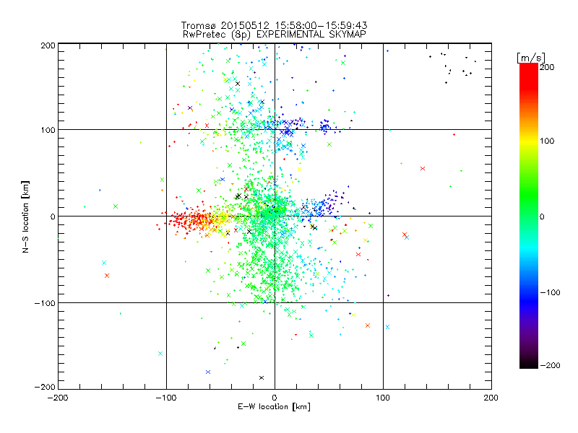
Task: Click the E-W axis tick label "200"
Action: coord(491,398)
